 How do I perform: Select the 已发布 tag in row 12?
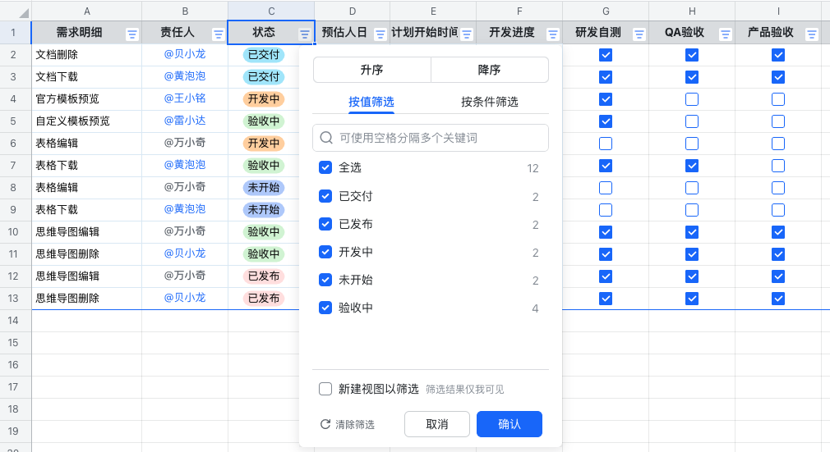[x=264, y=276]
